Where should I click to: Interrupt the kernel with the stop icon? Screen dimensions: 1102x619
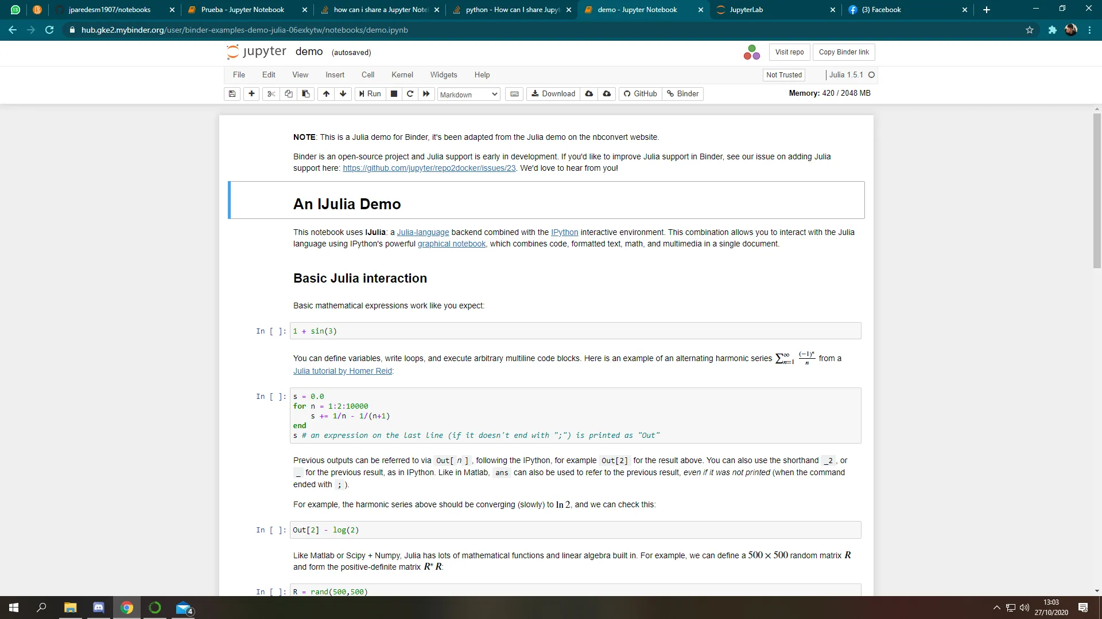click(394, 94)
